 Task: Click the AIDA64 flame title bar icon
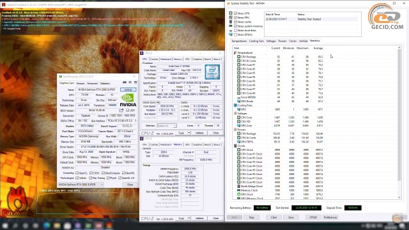(229, 3)
